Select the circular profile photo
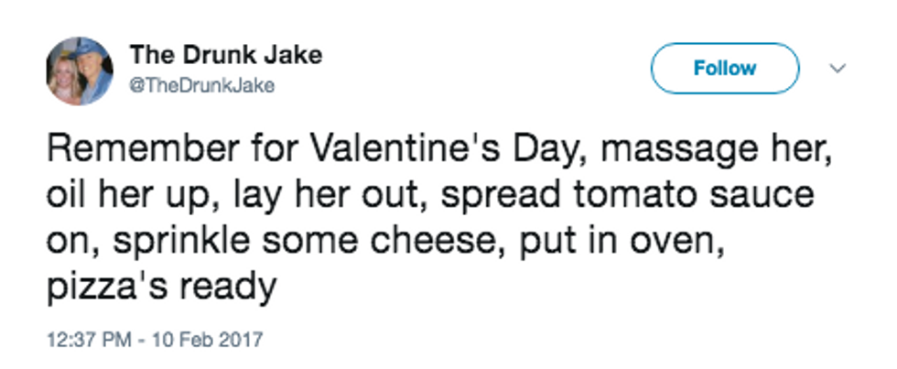This screenshot has width=897, height=369. pyautogui.click(x=80, y=71)
